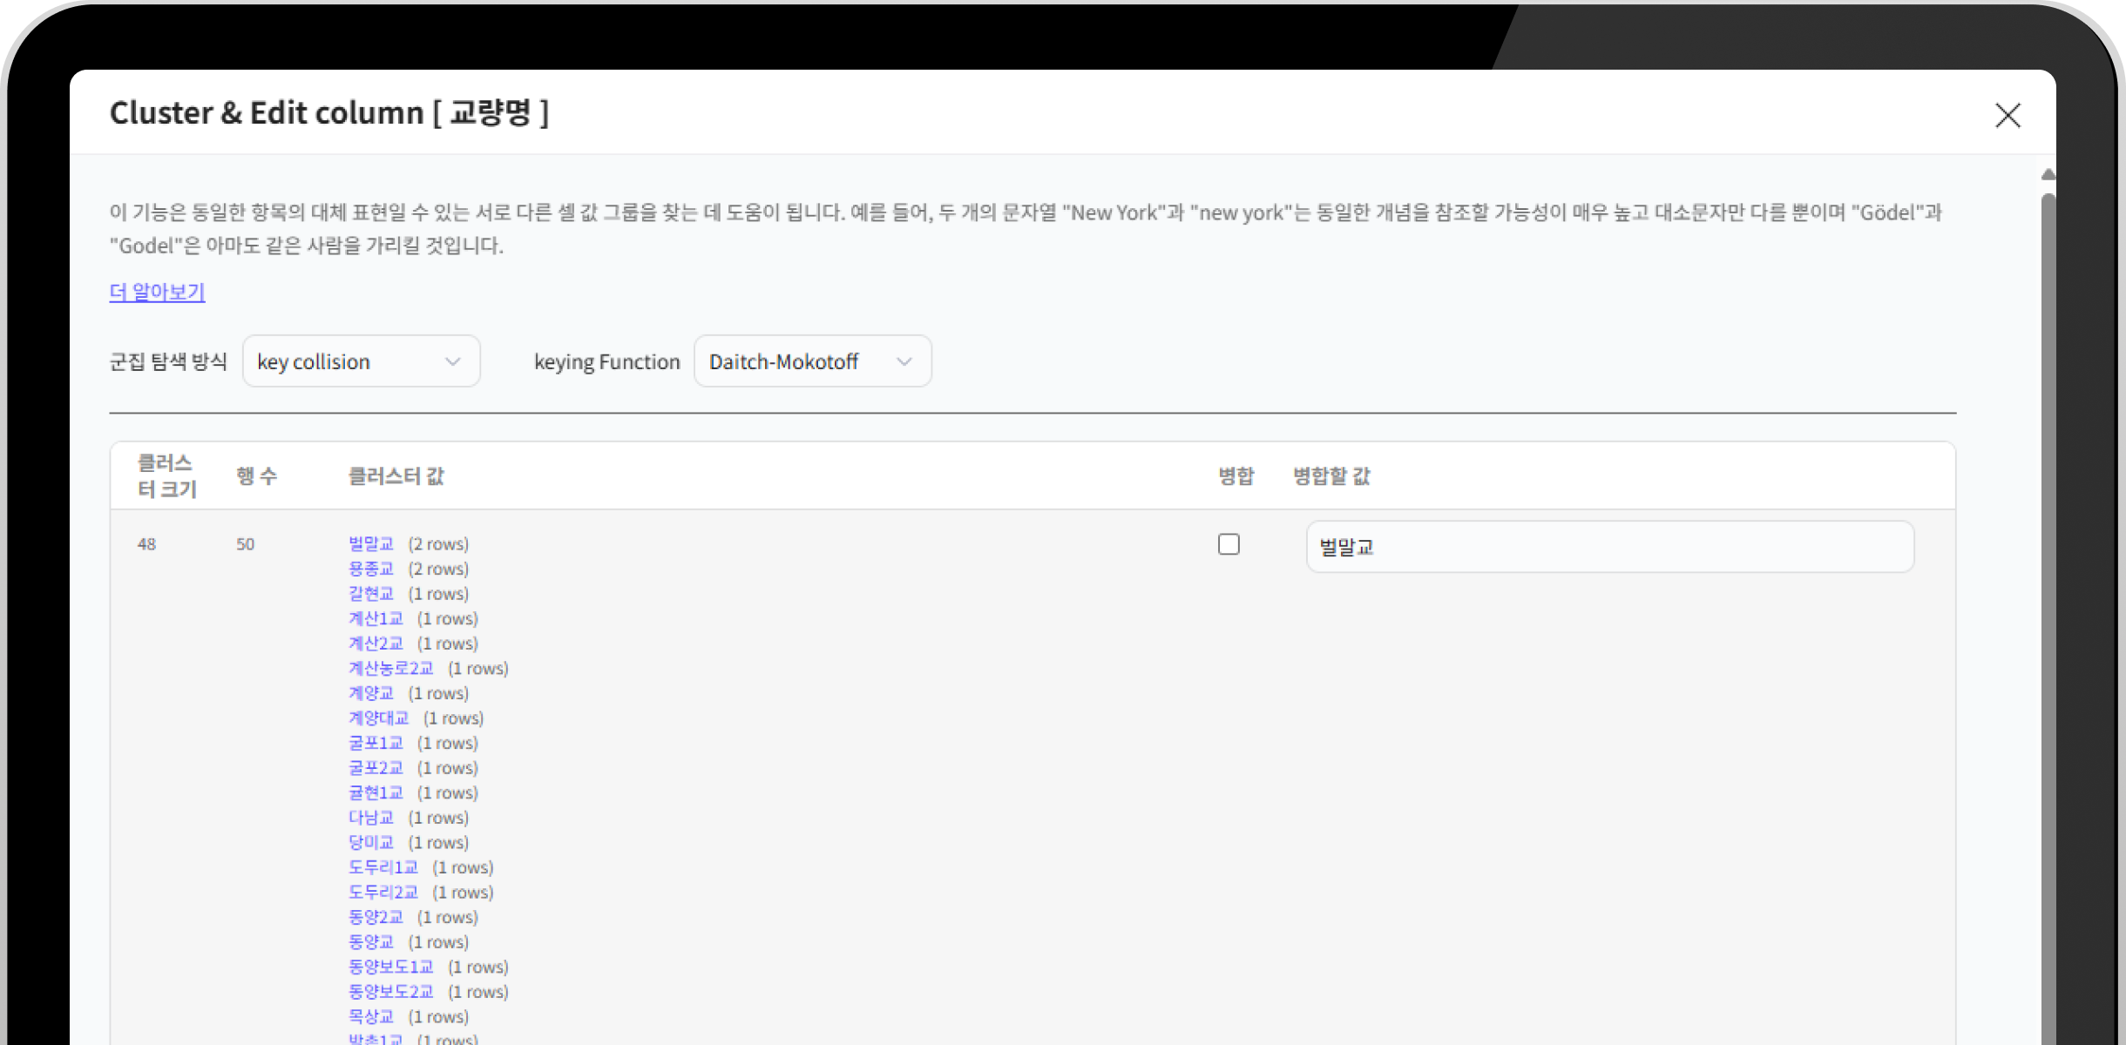Expand the Daitch-Mokotoff keying function dropdown

[812, 361]
